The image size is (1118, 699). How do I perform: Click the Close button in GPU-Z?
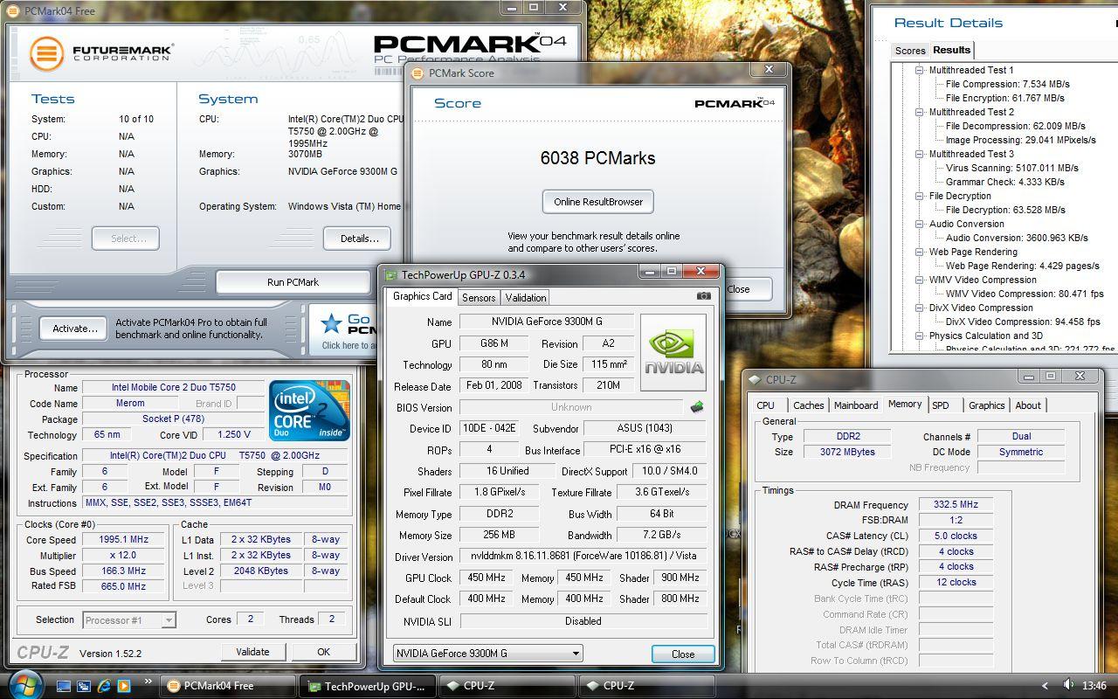(683, 654)
